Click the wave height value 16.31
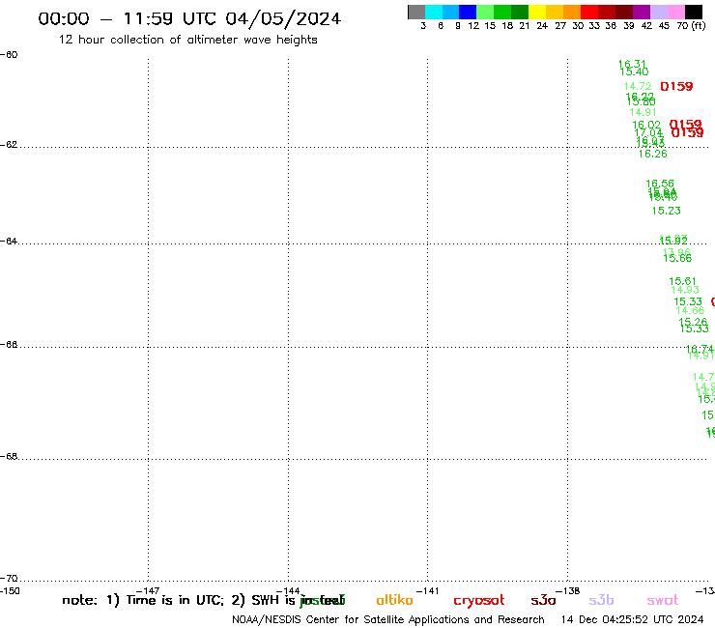This screenshot has width=715, height=628. [x=632, y=65]
